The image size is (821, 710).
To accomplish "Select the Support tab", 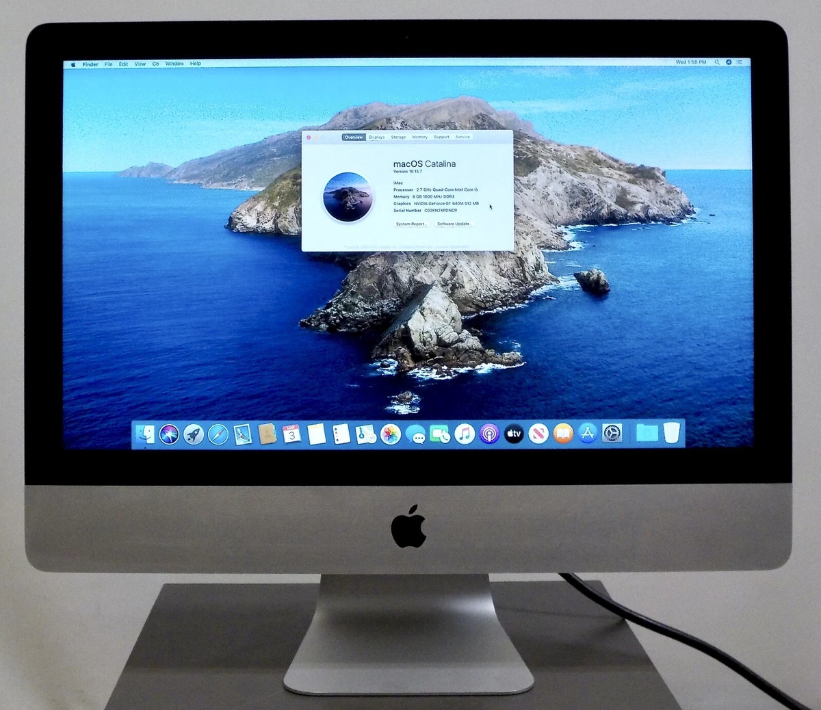I will 441,137.
